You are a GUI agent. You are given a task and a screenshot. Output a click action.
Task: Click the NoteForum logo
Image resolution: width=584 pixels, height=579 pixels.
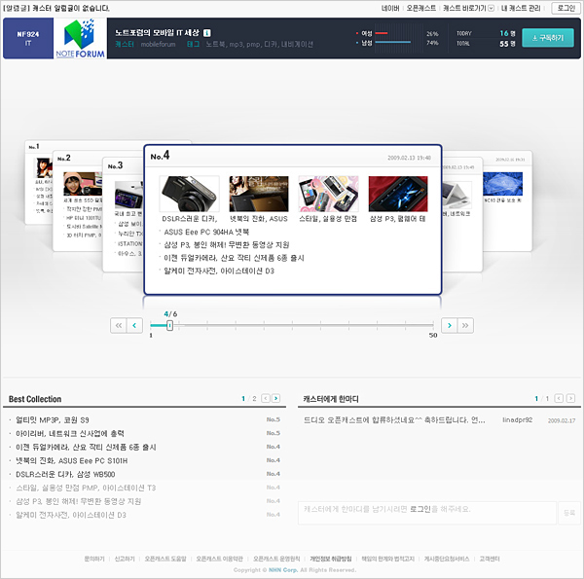point(78,38)
